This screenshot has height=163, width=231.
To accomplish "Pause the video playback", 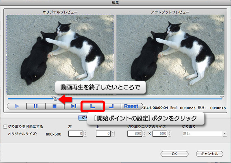I will (x=36, y=106).
